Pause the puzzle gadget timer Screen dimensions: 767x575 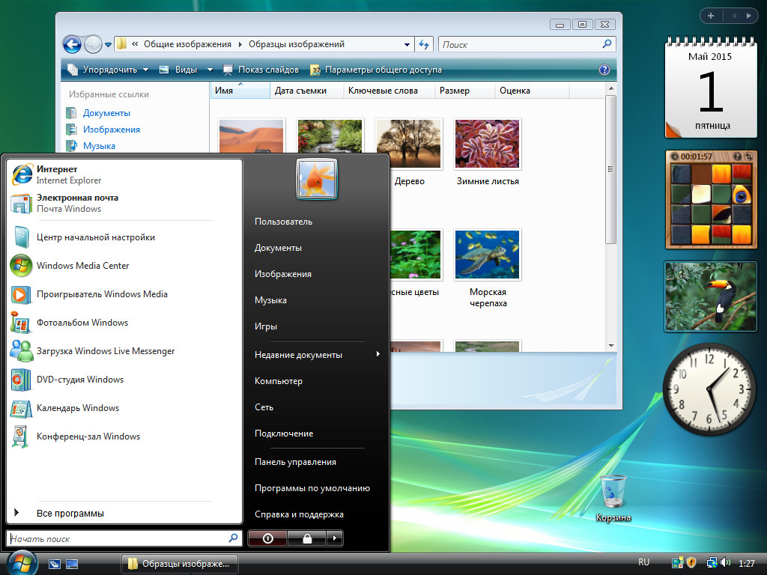(x=675, y=156)
